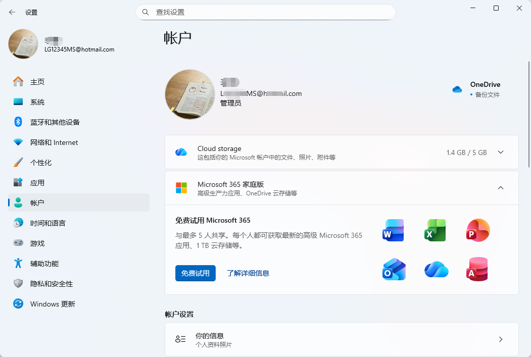Click the Word app icon
This screenshot has width=531, height=357.
393,230
